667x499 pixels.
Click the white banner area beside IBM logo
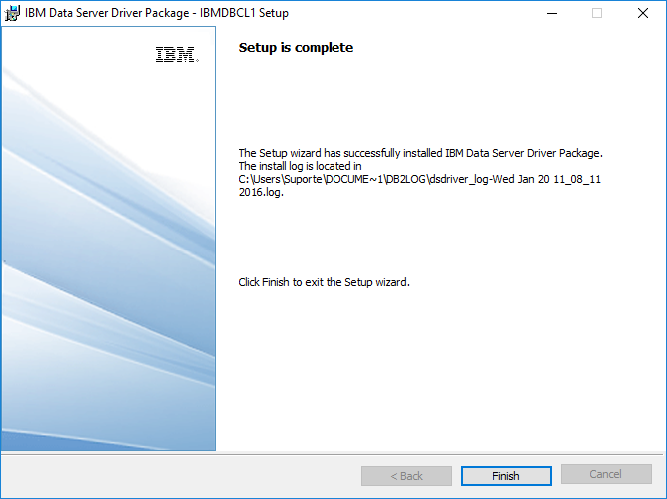pos(80,56)
